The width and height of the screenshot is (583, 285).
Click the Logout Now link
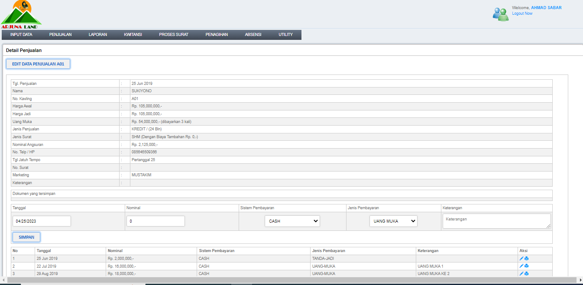(x=522, y=13)
